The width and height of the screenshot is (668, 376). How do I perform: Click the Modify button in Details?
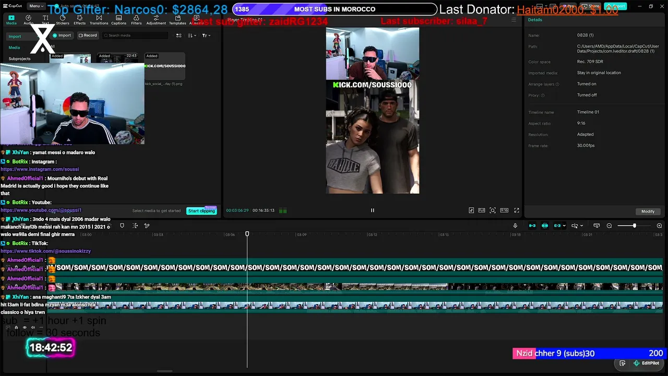648,211
